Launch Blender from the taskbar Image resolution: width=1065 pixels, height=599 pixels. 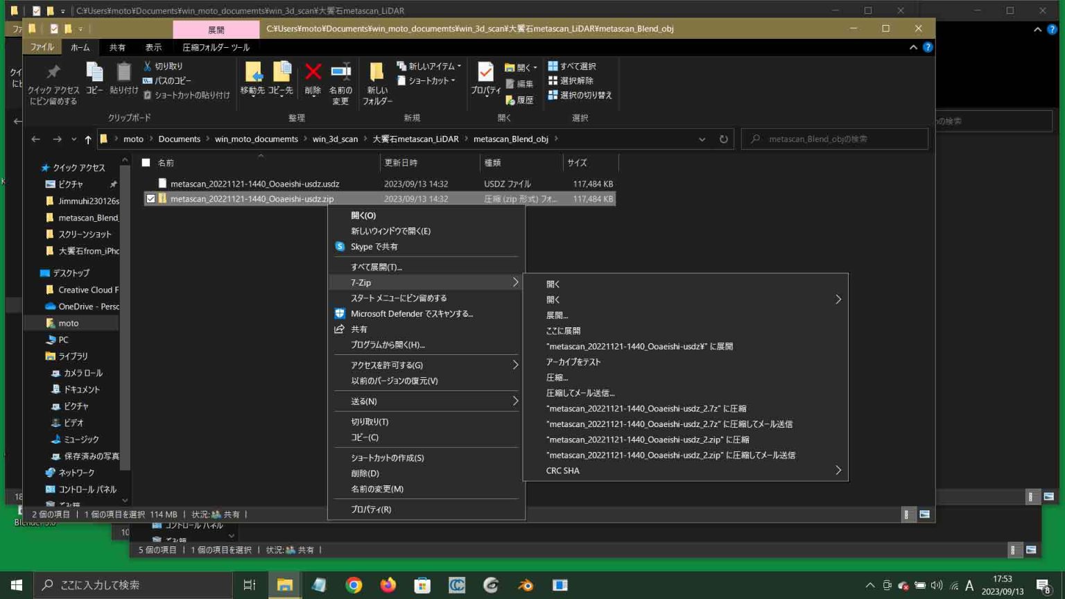(526, 584)
